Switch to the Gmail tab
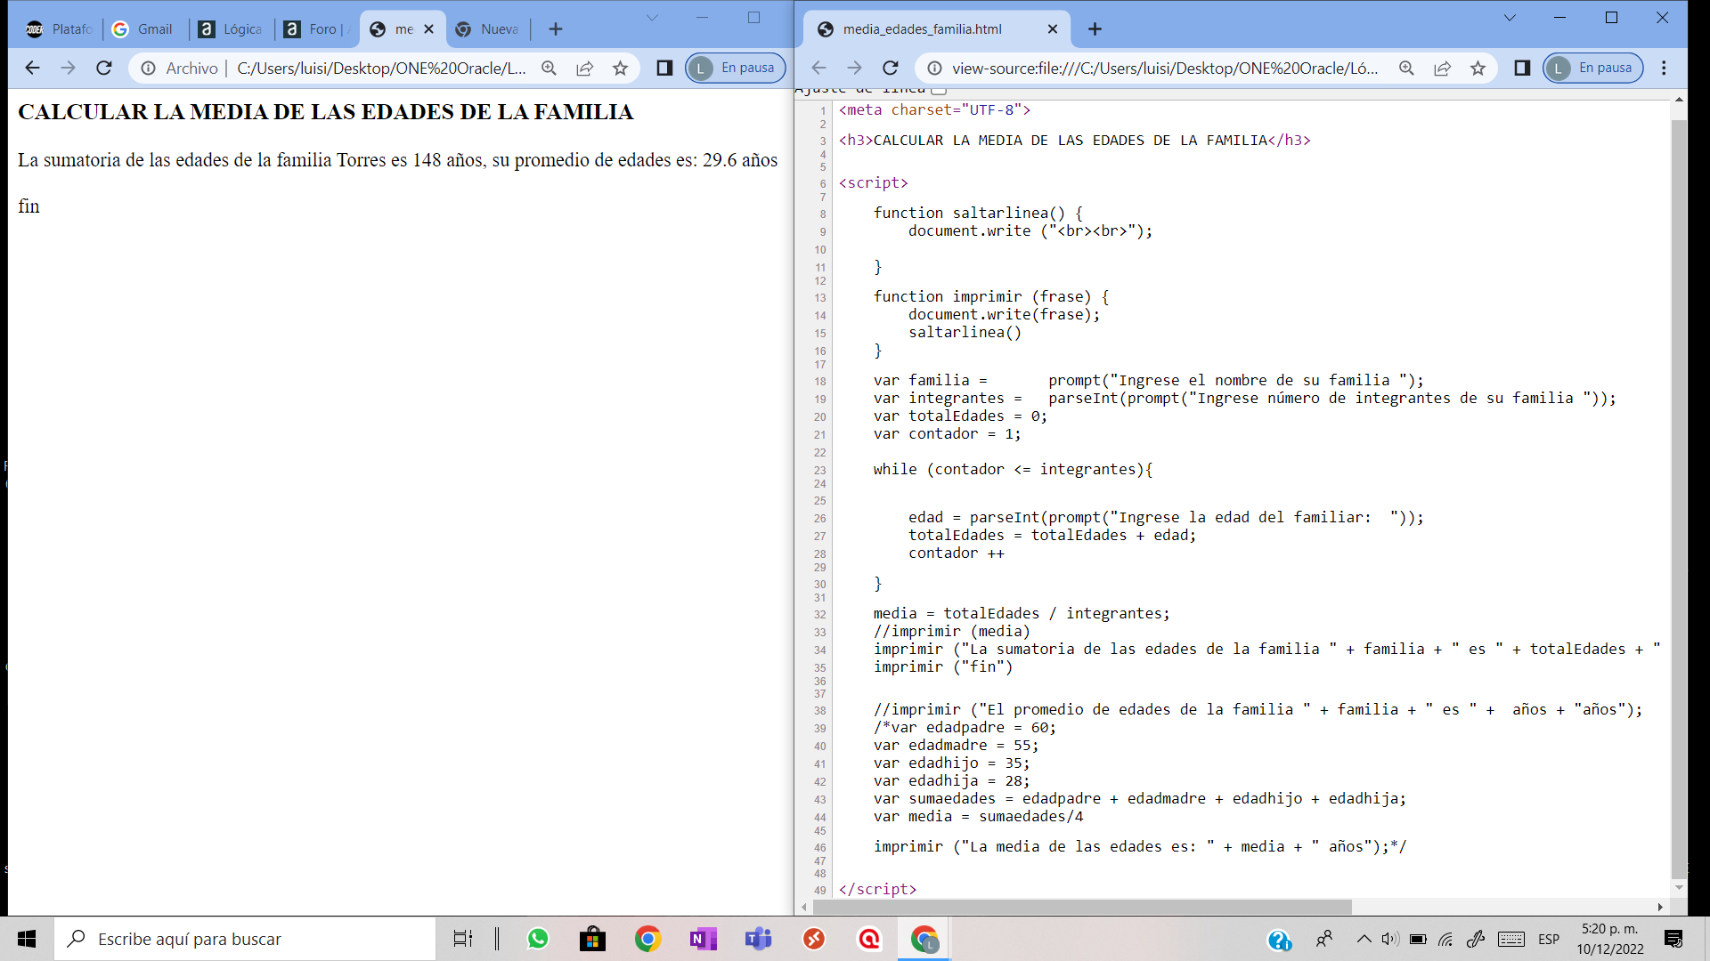Screen dimensions: 1710x961 (144, 29)
